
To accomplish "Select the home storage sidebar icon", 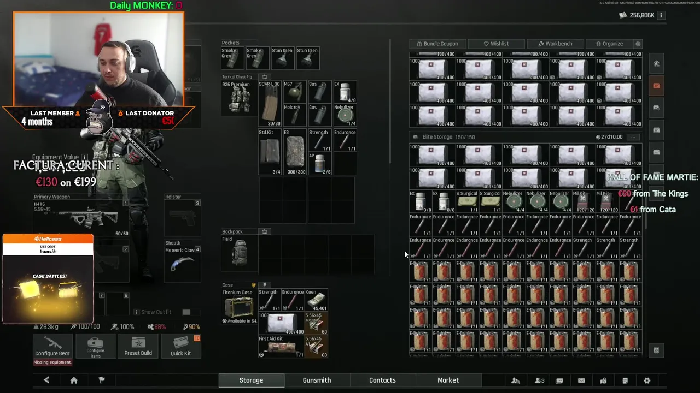I will click(x=656, y=63).
